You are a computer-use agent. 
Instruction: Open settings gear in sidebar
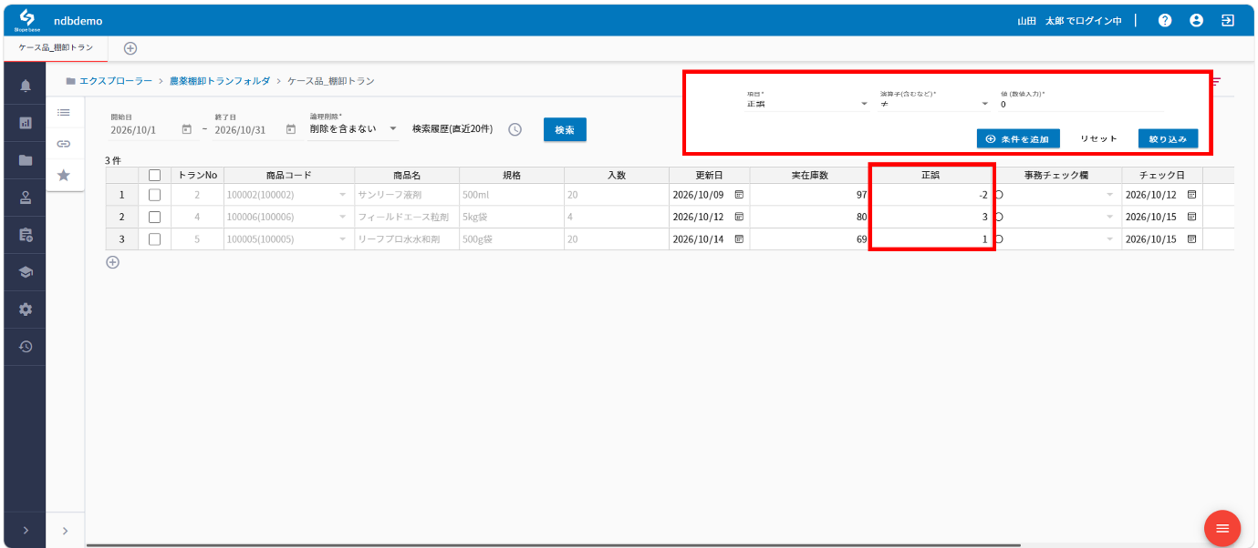point(26,309)
